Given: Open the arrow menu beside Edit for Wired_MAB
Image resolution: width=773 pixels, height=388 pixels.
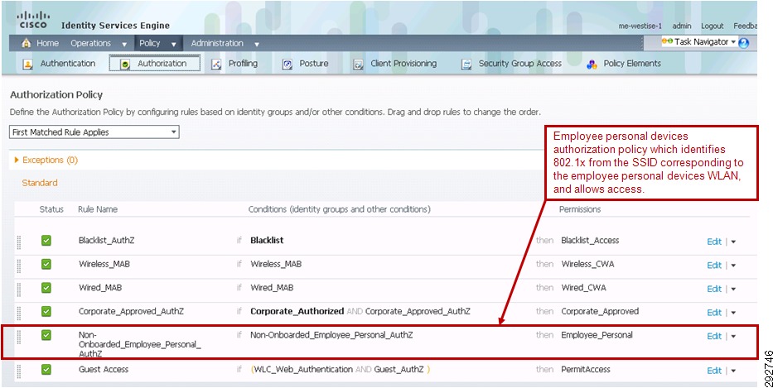Looking at the screenshot, I should click(x=733, y=289).
